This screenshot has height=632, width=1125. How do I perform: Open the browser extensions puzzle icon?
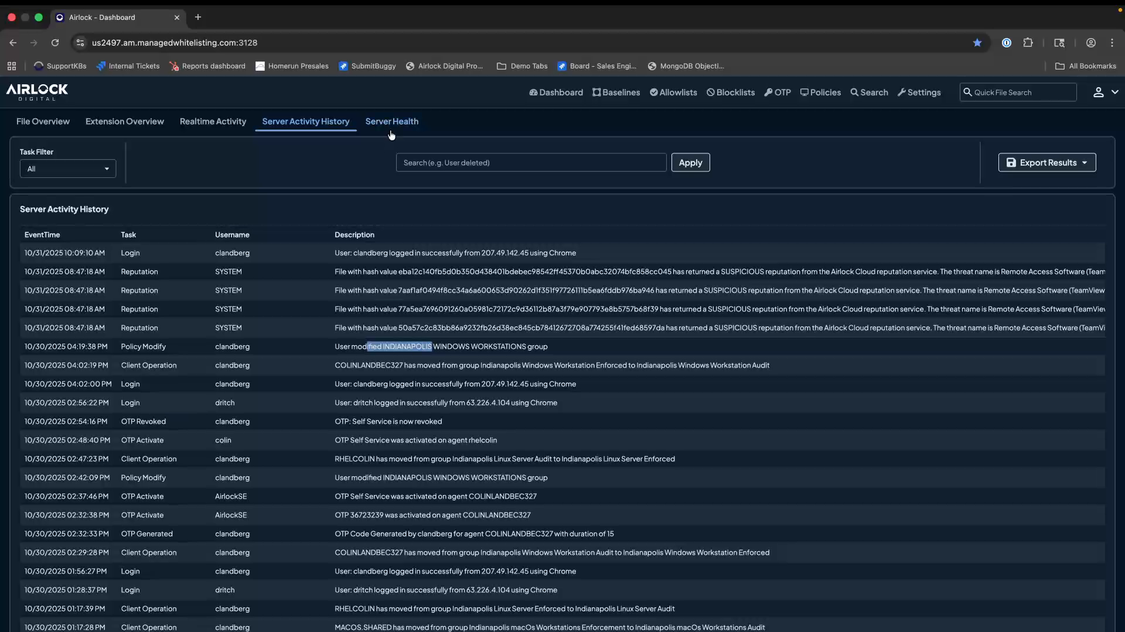[x=1029, y=43]
